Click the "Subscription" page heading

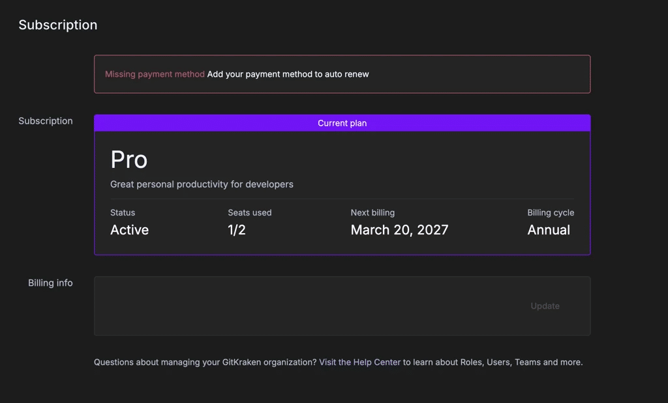click(57, 25)
